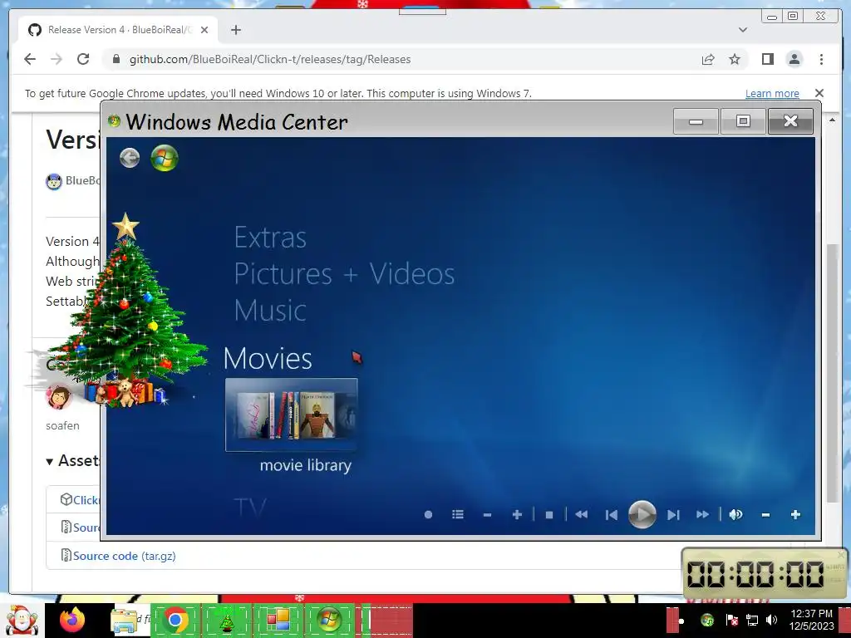Open Source code (tar.gz) link
Screen dimensions: 851x638
click(125, 556)
